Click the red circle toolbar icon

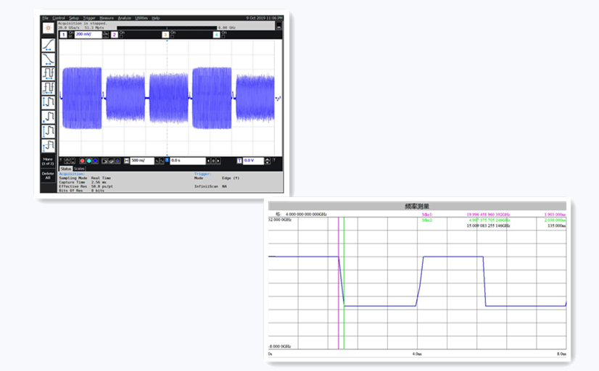[x=82, y=160]
